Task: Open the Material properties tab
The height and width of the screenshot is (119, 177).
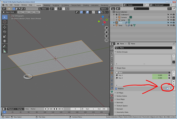Action: (112, 96)
